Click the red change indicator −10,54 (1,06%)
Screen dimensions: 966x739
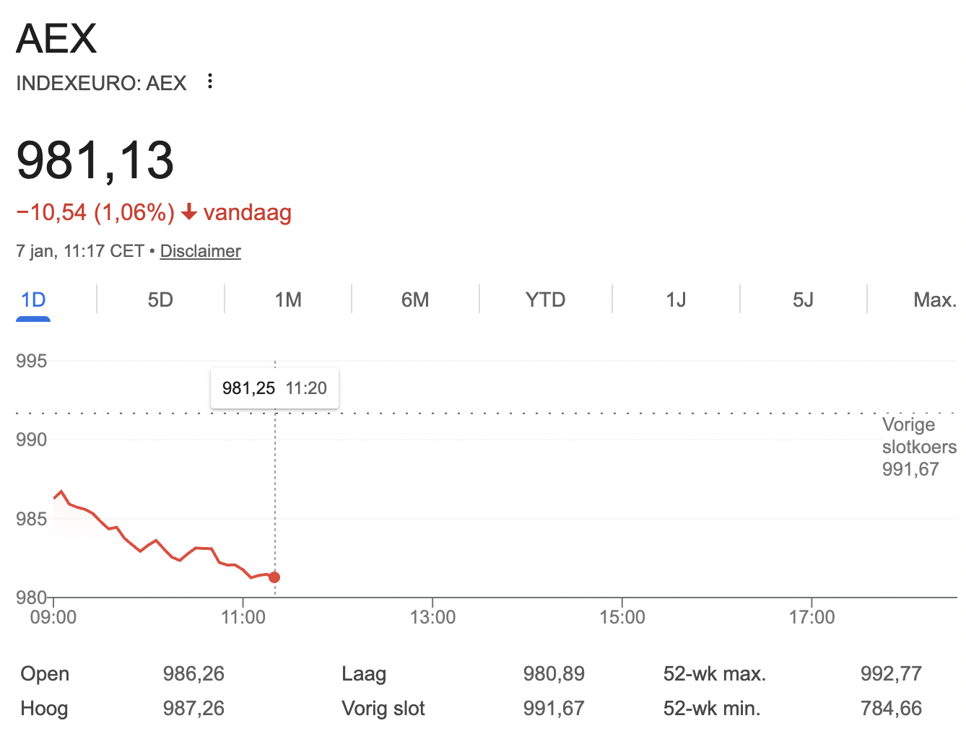[x=95, y=212]
